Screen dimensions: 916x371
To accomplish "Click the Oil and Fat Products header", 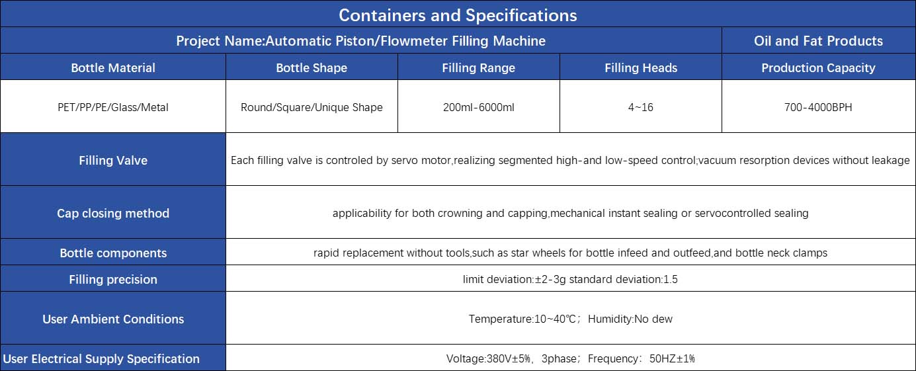I will pos(818,40).
